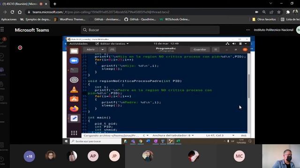Go forward in browser history
Image resolution: width=300 pixels, height=168 pixels.
click(x=5, y=12)
